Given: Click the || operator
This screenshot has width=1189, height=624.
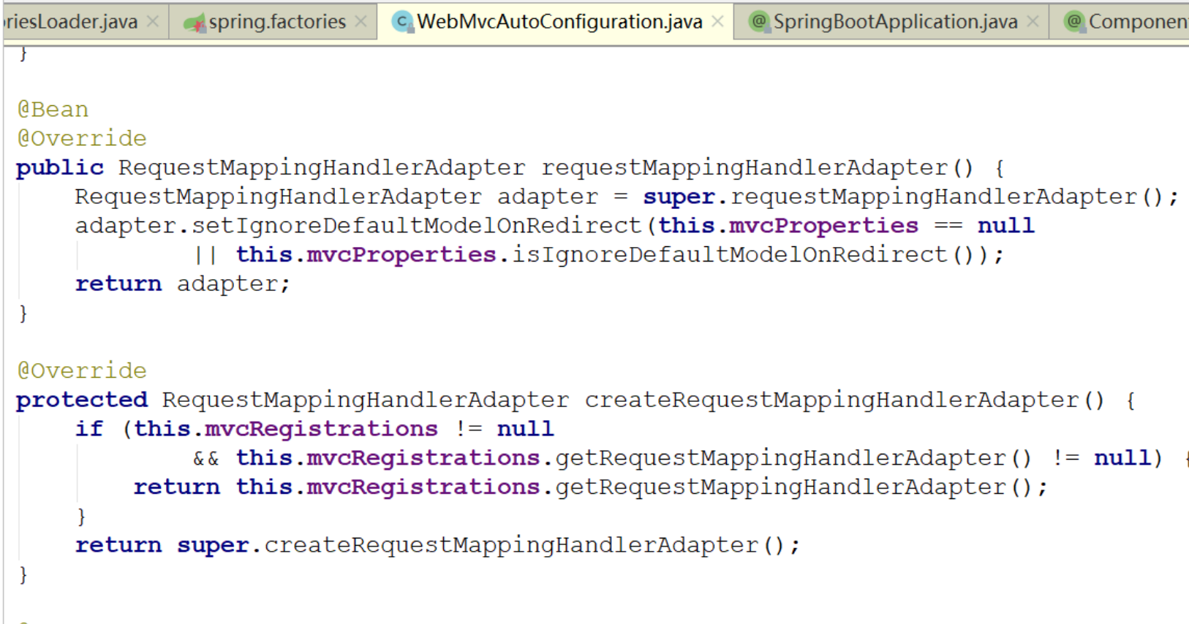Looking at the screenshot, I should tap(205, 254).
